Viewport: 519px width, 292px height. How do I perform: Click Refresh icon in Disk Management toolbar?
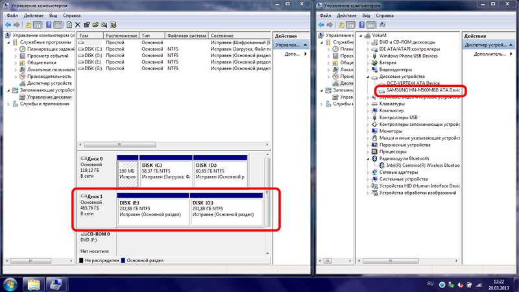69,25
